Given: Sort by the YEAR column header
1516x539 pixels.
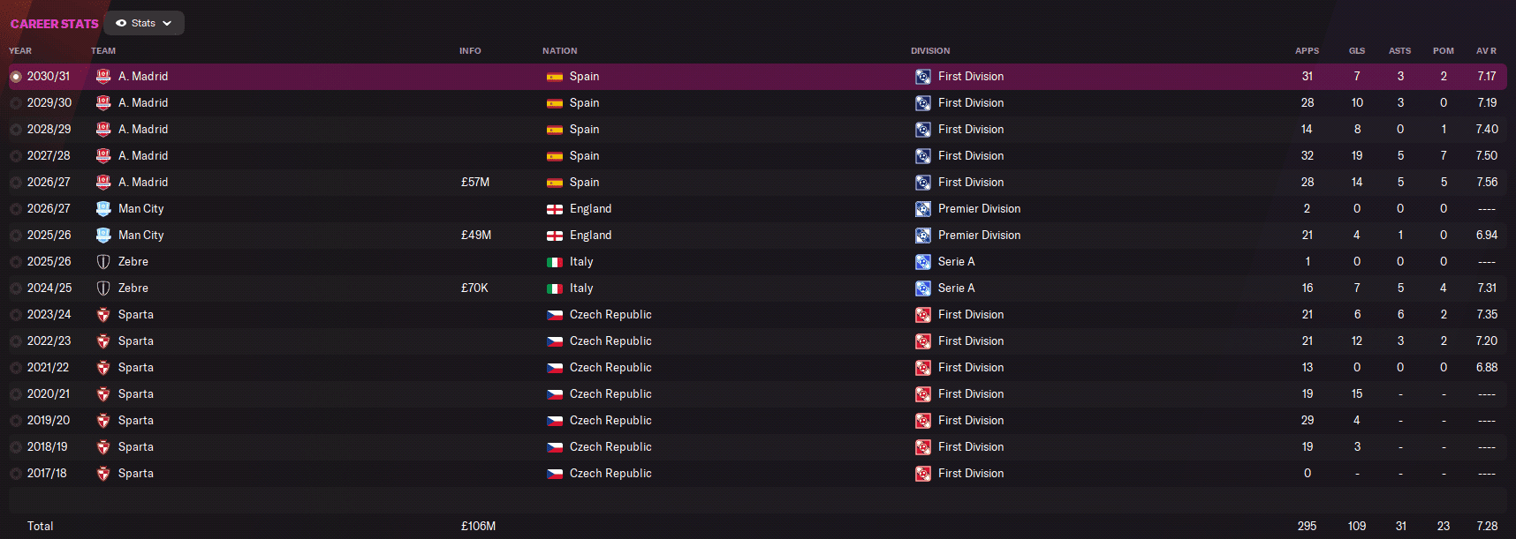Looking at the screenshot, I should 20,51.
